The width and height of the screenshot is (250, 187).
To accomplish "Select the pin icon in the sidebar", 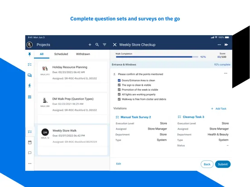I will pyautogui.click(x=29, y=54).
